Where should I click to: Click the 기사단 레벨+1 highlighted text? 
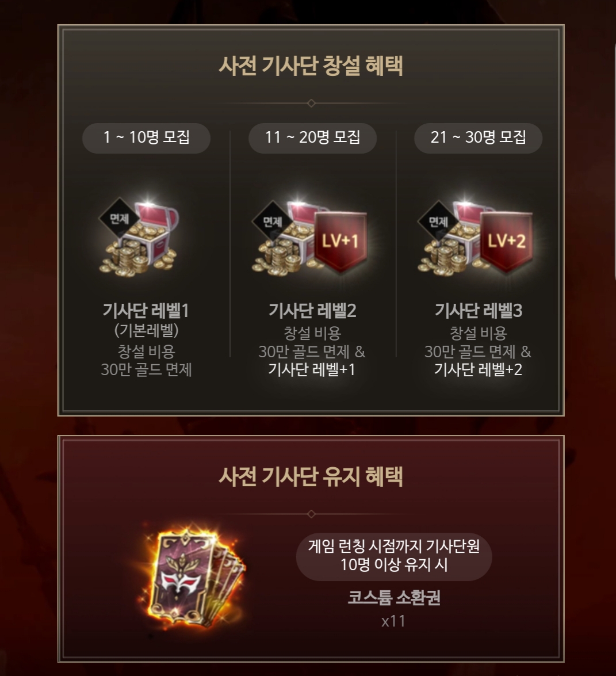(312, 369)
